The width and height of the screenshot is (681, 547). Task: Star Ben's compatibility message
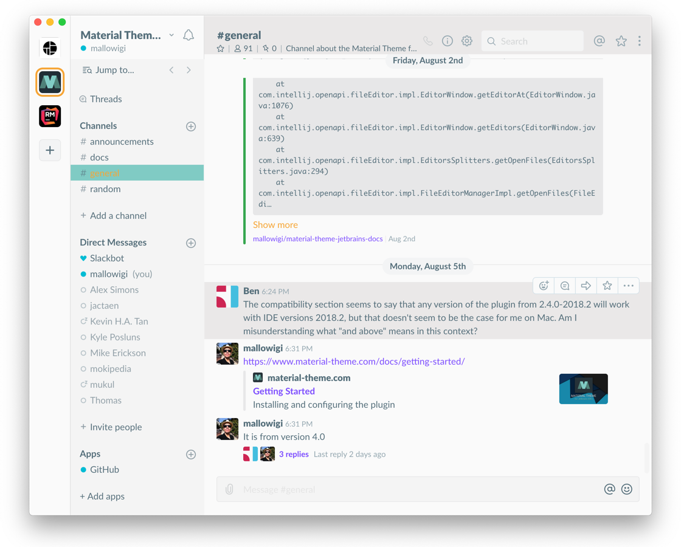607,285
